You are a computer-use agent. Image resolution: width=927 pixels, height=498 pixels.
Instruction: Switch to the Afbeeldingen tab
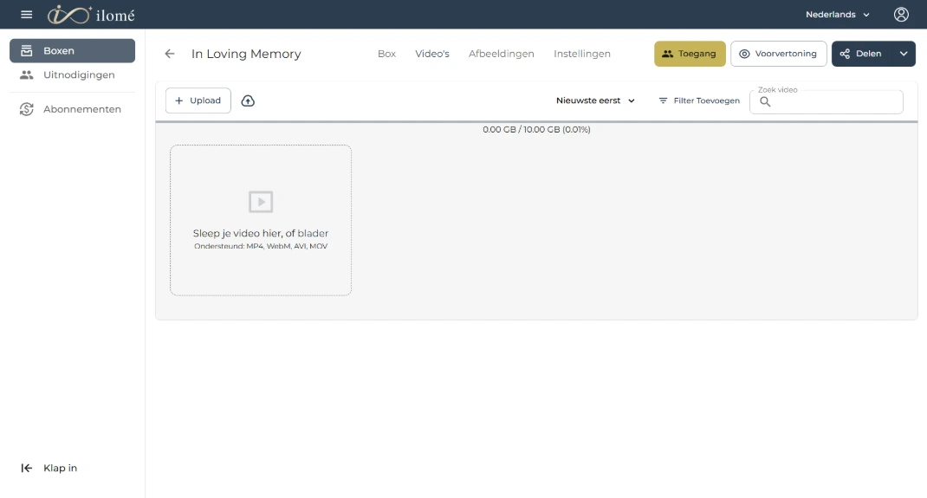pyautogui.click(x=502, y=54)
